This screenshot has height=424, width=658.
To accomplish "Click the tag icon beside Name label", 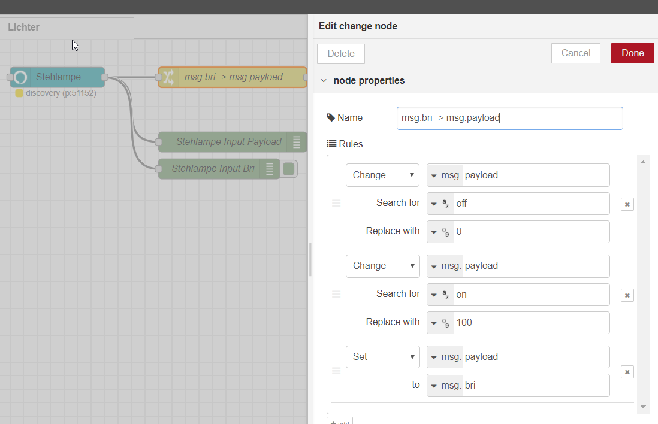I will click(x=331, y=117).
